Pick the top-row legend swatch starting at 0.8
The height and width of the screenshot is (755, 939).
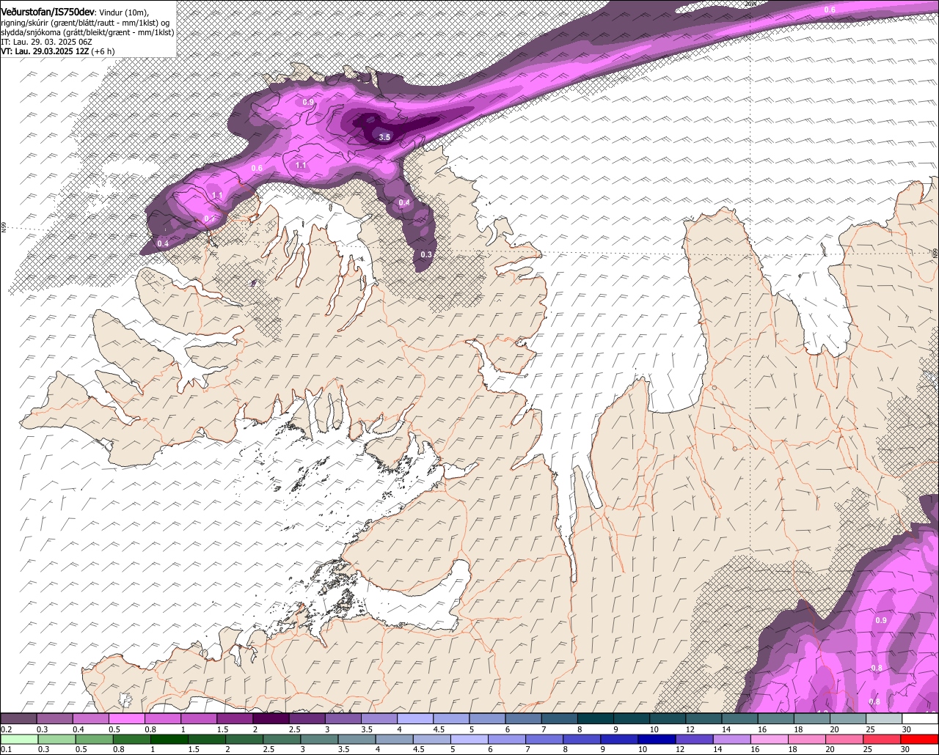163,718
